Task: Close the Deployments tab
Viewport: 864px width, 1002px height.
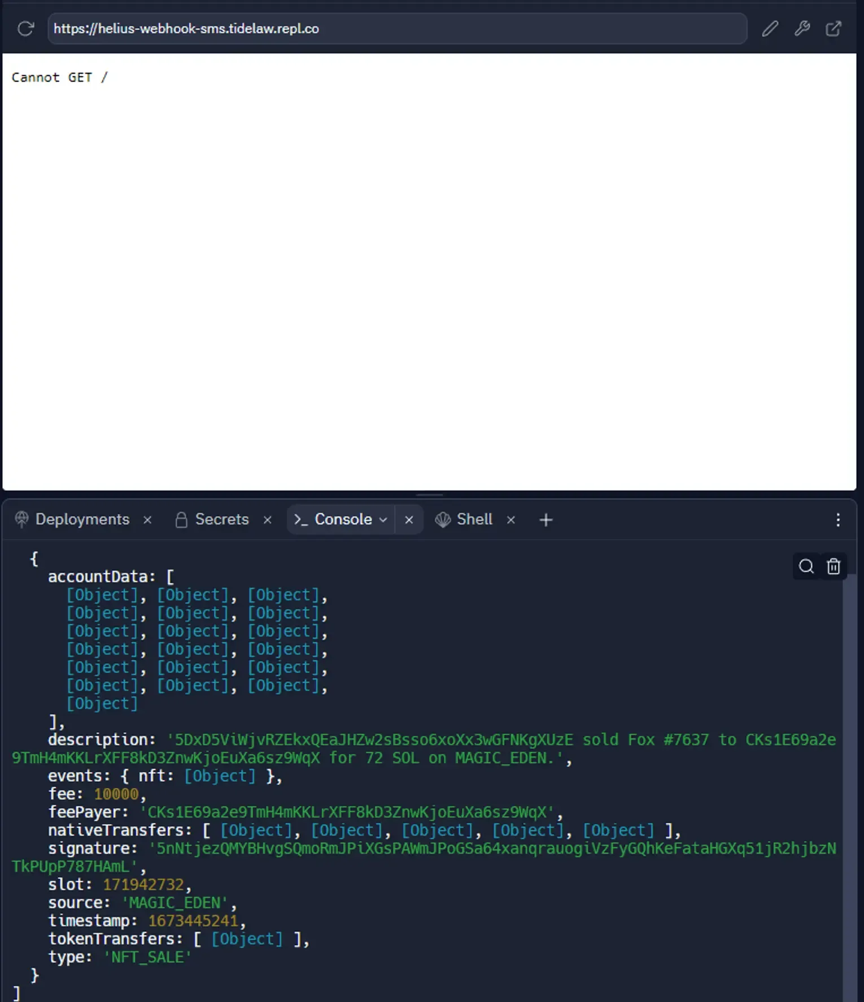Action: click(x=147, y=520)
